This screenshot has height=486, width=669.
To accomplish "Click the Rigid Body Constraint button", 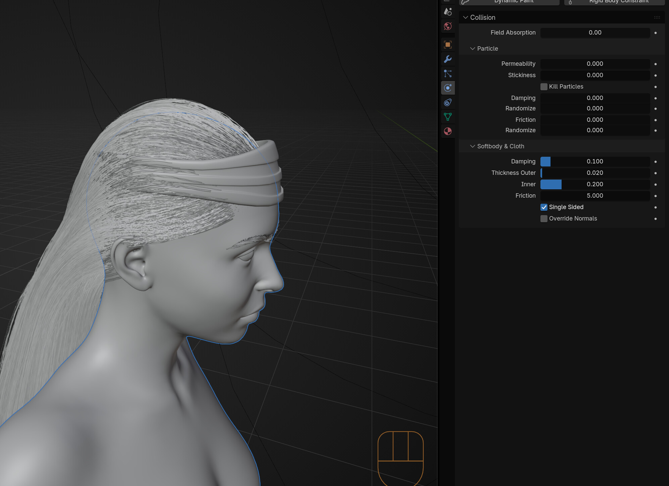I will 614,2.
